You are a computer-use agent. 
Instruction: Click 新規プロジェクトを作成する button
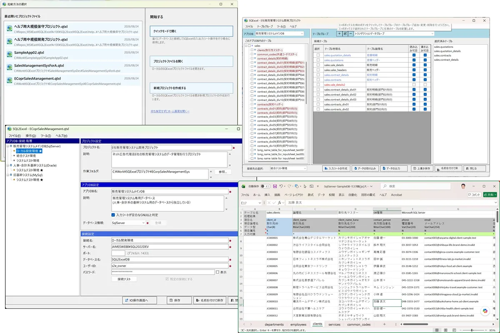tap(191, 88)
